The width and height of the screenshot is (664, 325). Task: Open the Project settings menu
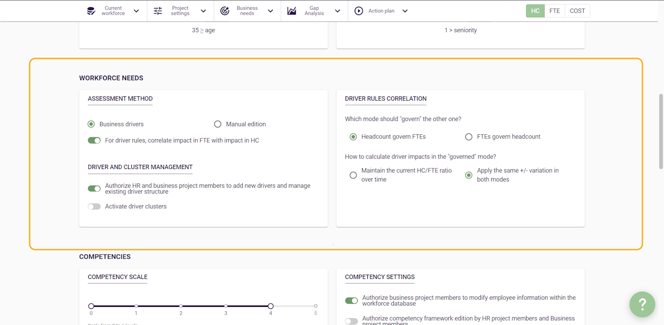[181, 11]
